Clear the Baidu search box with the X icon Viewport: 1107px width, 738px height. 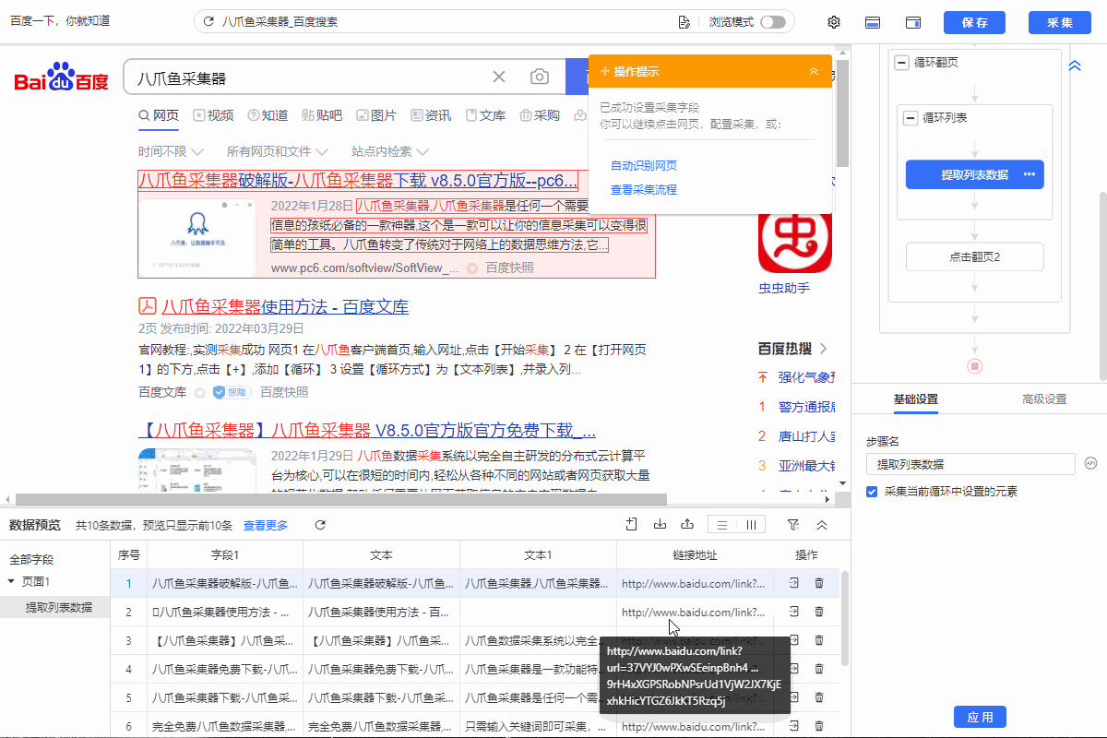coord(499,77)
